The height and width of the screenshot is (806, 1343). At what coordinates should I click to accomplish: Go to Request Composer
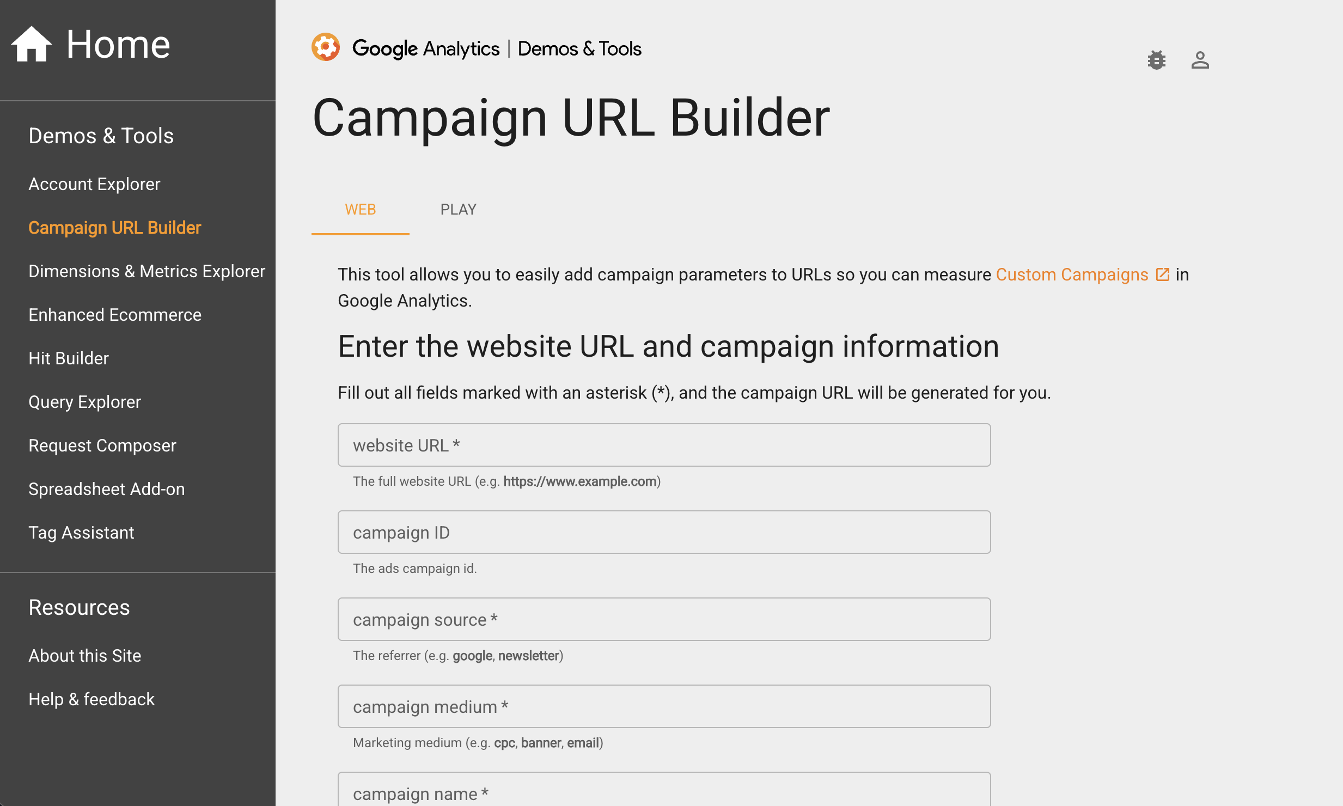point(102,445)
